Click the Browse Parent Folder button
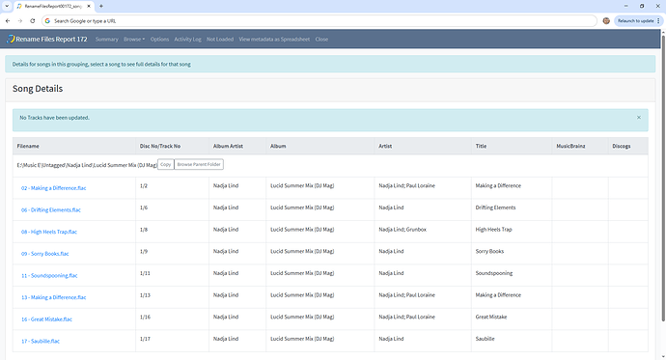Screen dimensions: 666x360 coord(199,164)
